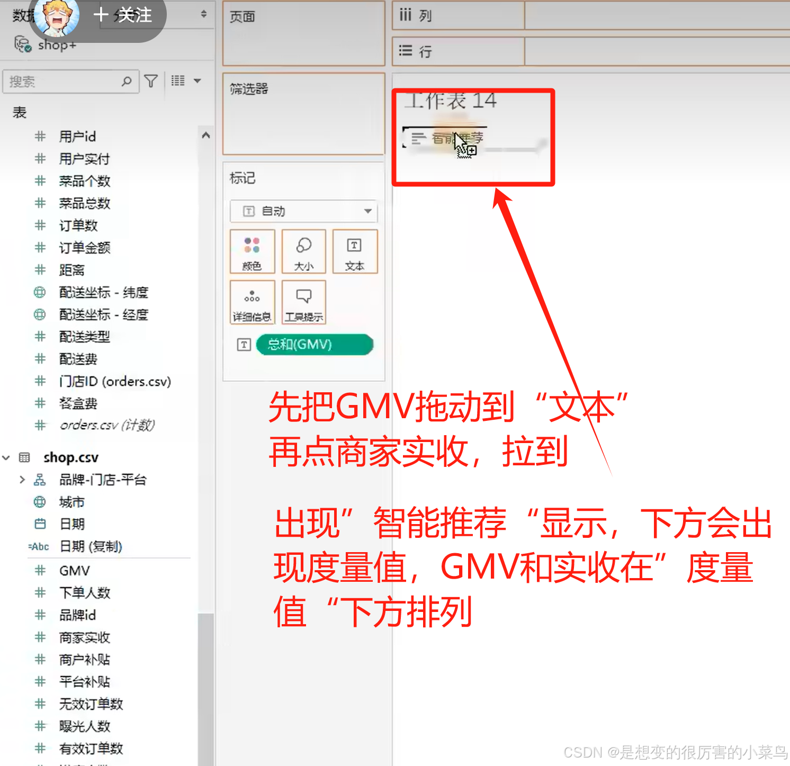
Task: Click the 工作表 14 sheet title
Action: coord(451,100)
